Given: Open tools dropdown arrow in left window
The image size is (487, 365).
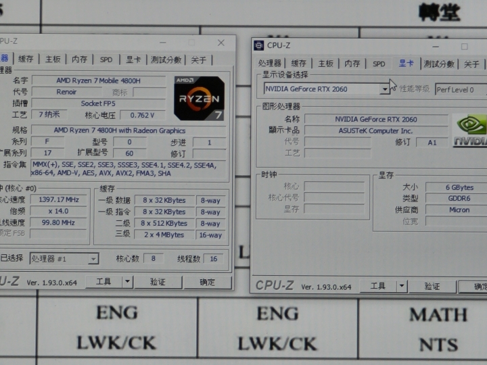Looking at the screenshot, I should [x=127, y=281].
